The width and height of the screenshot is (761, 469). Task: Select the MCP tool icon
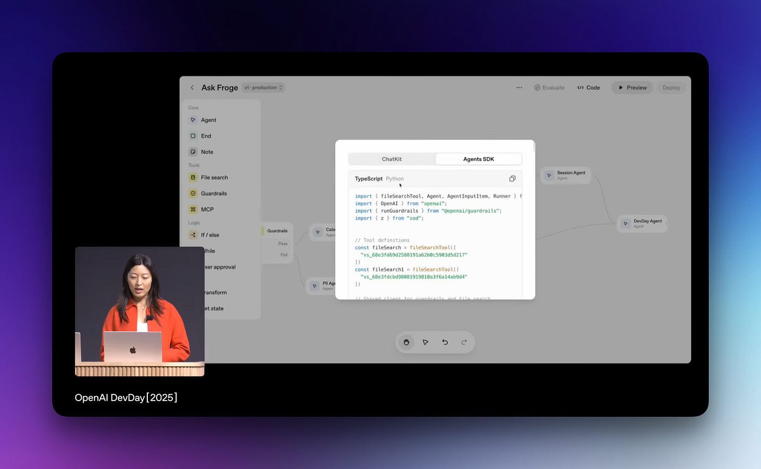[x=193, y=209]
